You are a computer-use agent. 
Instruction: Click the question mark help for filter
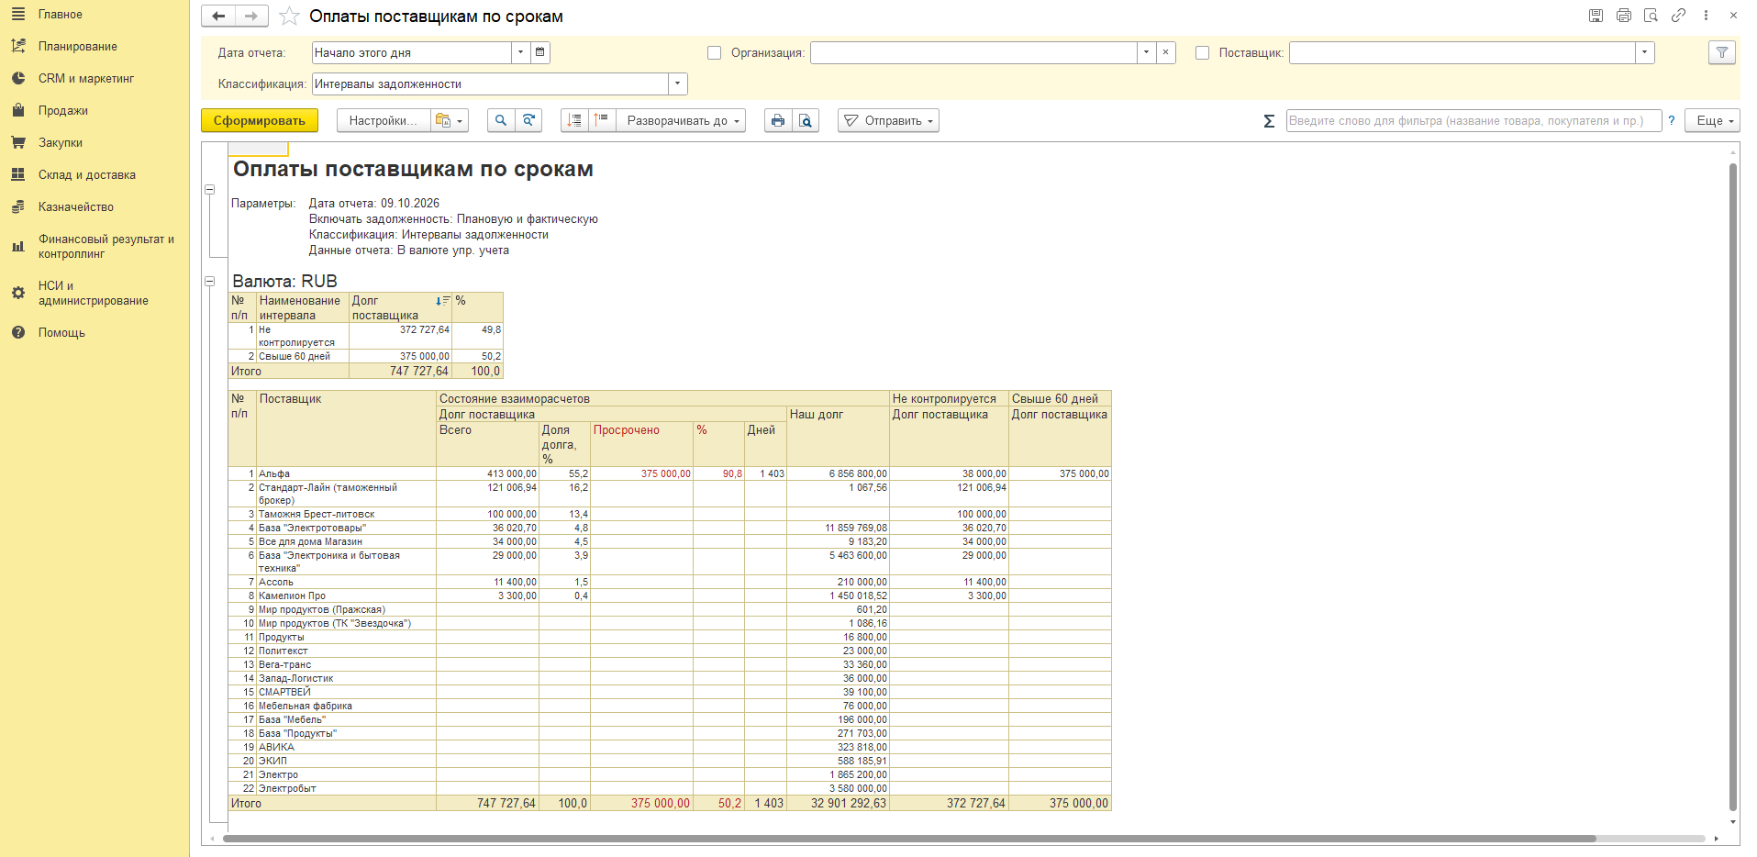coord(1671,120)
